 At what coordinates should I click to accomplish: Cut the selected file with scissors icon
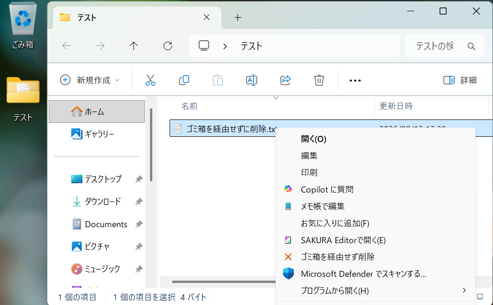pyautogui.click(x=150, y=80)
